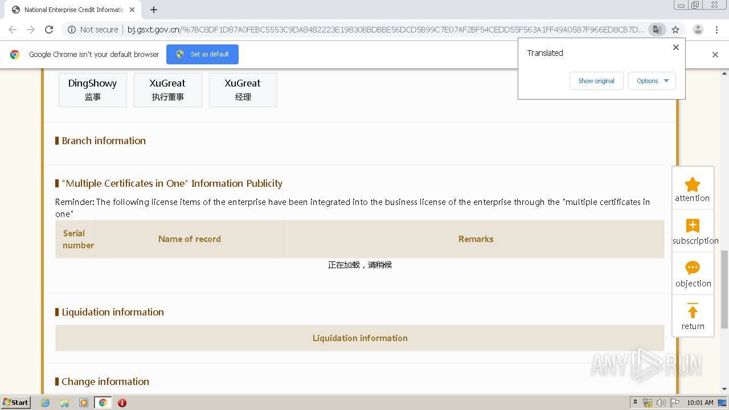Click the Multiple Certificates in One heading

pos(172,183)
